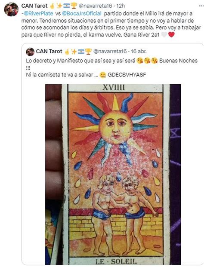Viewport: 204px width, 267px height.
Task: Click the quoted tweet's small avatar
Action: (30, 52)
